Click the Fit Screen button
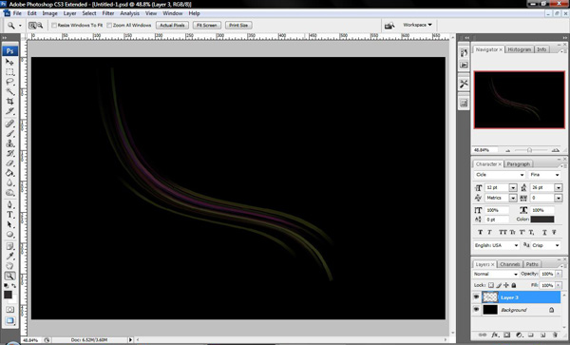Screen dimensions: 570x345 pyautogui.click(x=207, y=25)
